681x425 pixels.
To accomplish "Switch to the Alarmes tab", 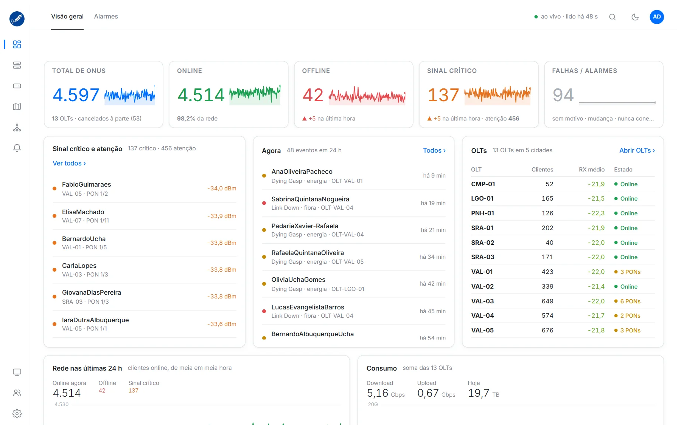I will [x=106, y=17].
